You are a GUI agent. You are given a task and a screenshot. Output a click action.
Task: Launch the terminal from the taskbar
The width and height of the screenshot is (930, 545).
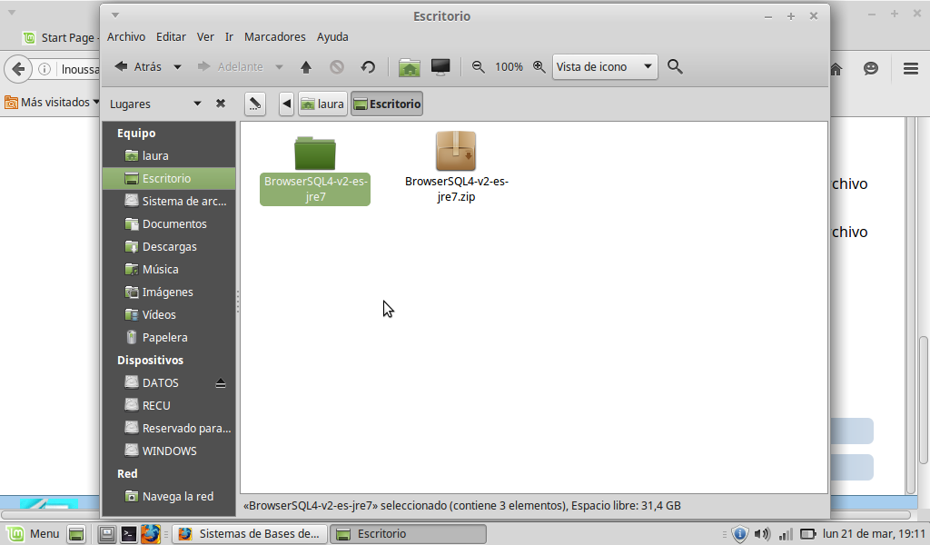coord(129,534)
